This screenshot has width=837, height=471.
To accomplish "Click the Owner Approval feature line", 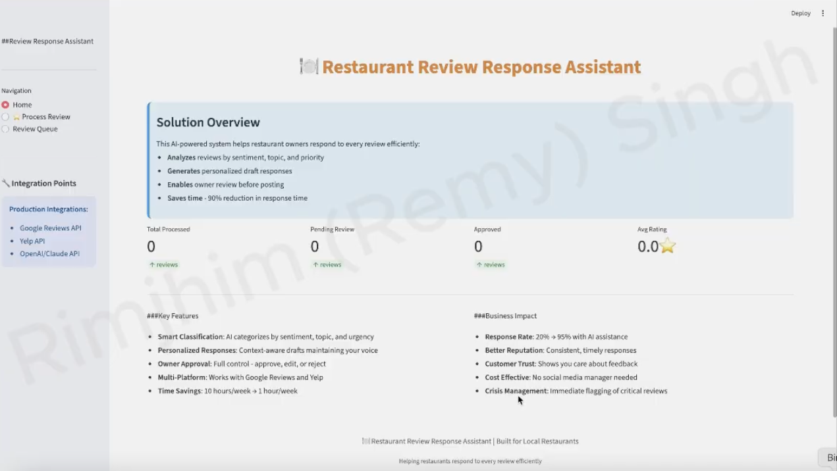I will (242, 364).
